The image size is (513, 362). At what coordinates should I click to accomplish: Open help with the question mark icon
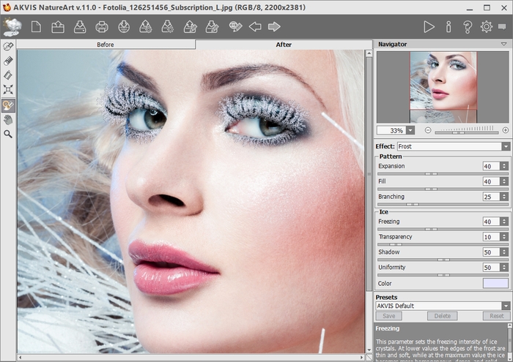[x=468, y=27]
